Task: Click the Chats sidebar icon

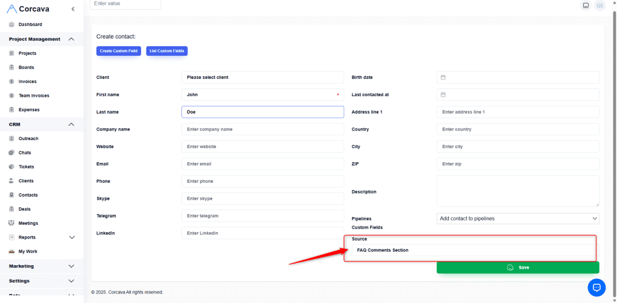Action: point(11,153)
